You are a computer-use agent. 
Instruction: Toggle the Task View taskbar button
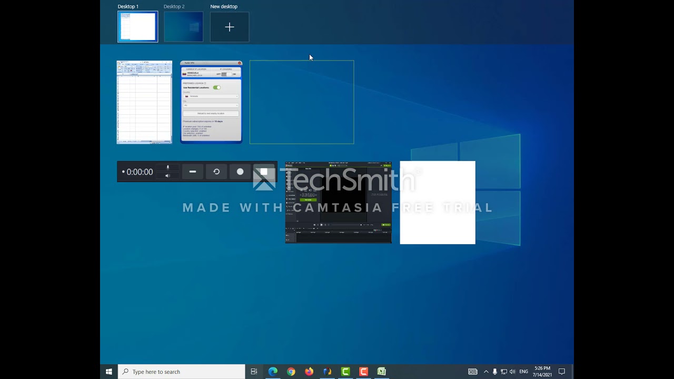click(x=254, y=372)
